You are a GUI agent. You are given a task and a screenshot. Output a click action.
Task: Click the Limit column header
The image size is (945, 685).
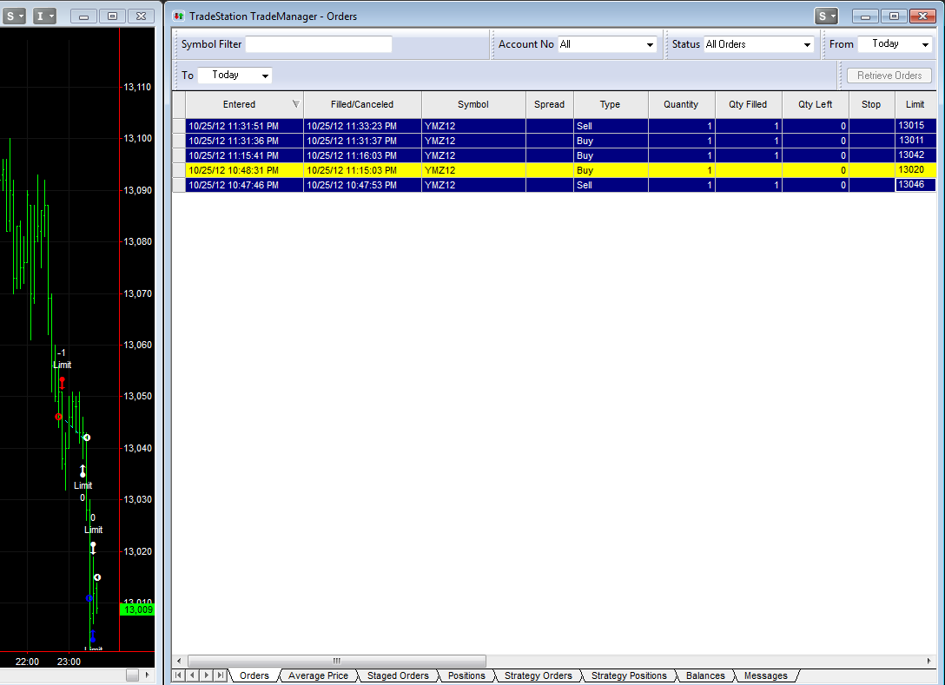point(915,104)
